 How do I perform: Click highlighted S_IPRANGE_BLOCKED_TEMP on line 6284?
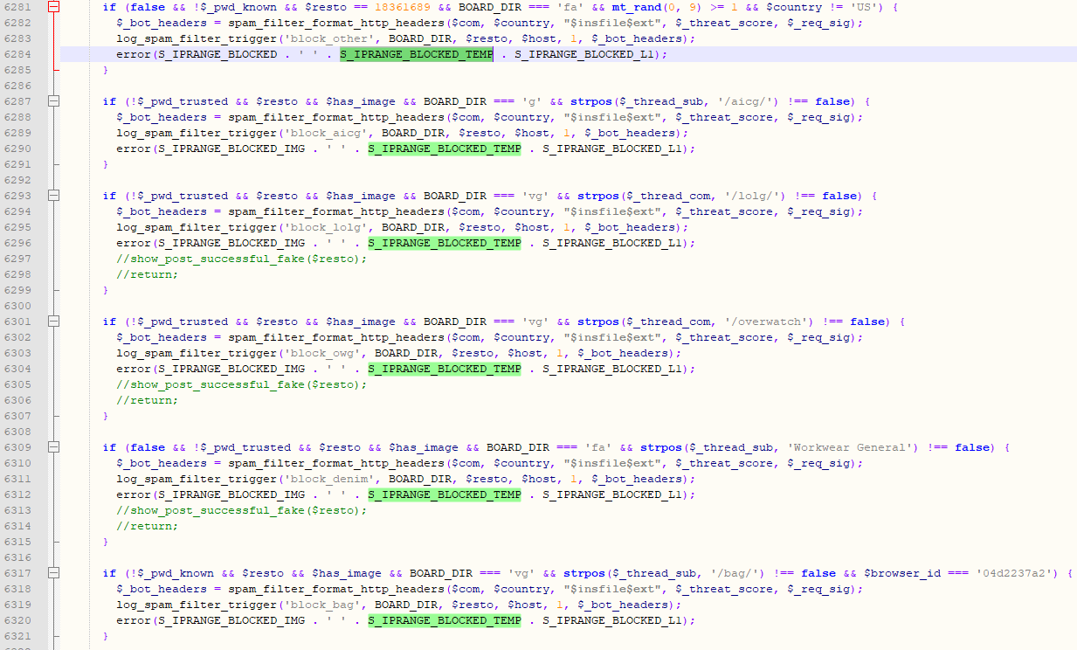[417, 54]
